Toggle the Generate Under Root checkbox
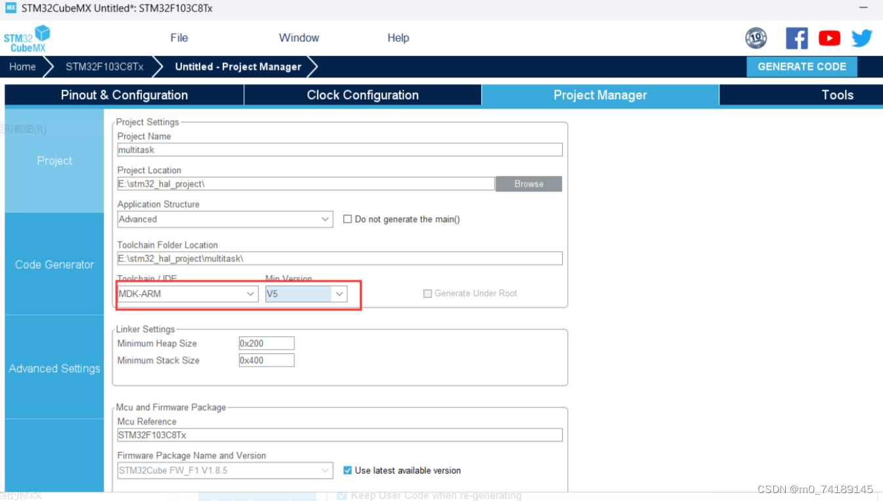The image size is (883, 501). [428, 294]
